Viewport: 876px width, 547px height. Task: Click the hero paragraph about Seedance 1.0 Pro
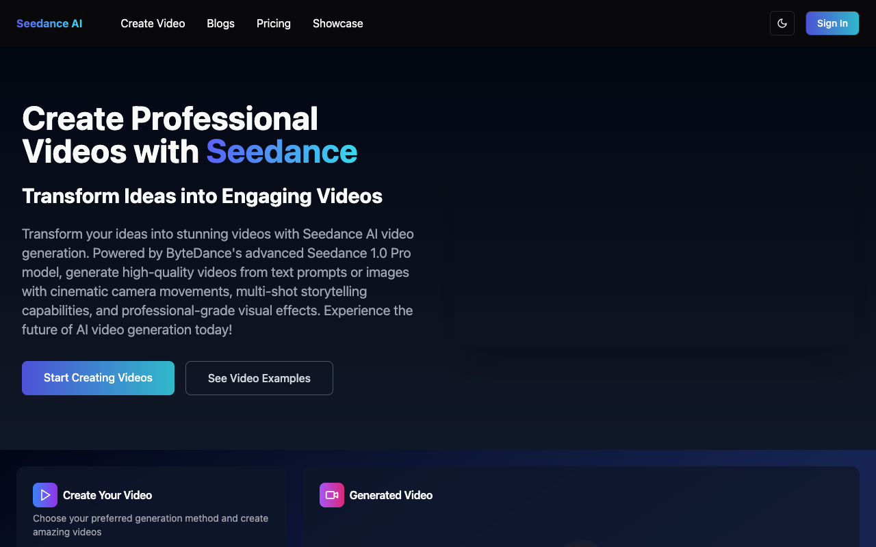click(x=218, y=282)
